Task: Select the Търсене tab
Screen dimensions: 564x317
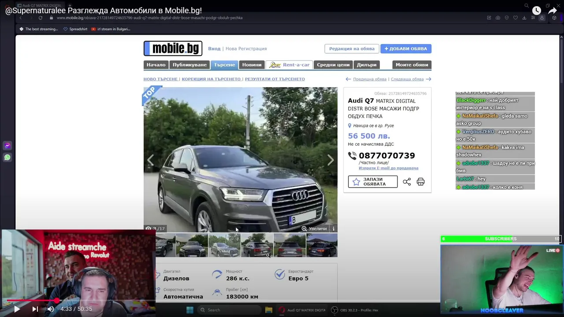Action: coord(224,65)
